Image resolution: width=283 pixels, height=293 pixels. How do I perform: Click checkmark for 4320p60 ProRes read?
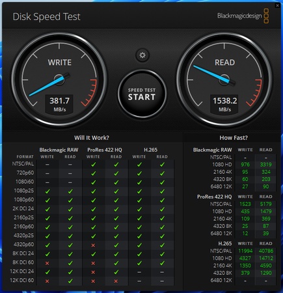click(x=116, y=245)
